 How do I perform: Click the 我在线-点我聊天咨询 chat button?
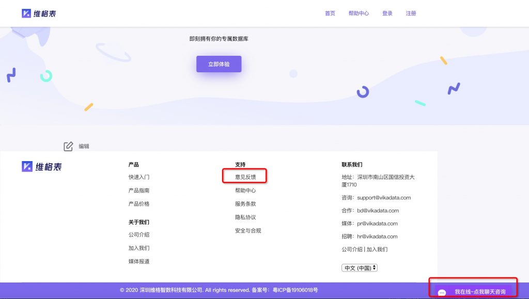tap(473, 291)
